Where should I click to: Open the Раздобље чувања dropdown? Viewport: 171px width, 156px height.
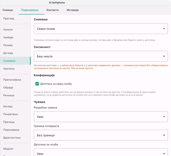(x=101, y=117)
